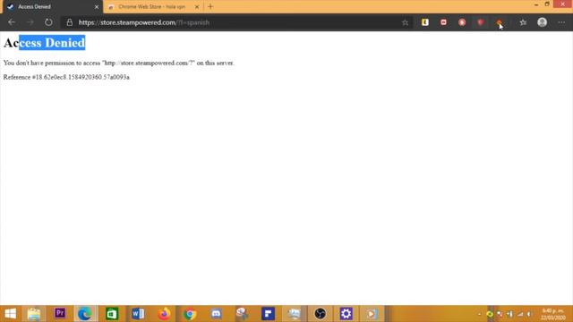The height and width of the screenshot is (322, 573).
Task: Click the permission error message text
Action: [119, 63]
